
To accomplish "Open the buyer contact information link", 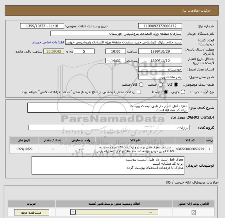I will tap(48, 42).
